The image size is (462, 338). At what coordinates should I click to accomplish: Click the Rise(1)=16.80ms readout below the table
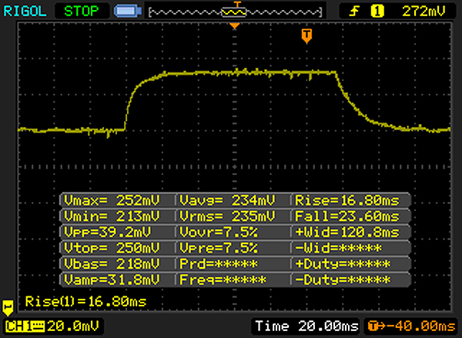click(85, 302)
